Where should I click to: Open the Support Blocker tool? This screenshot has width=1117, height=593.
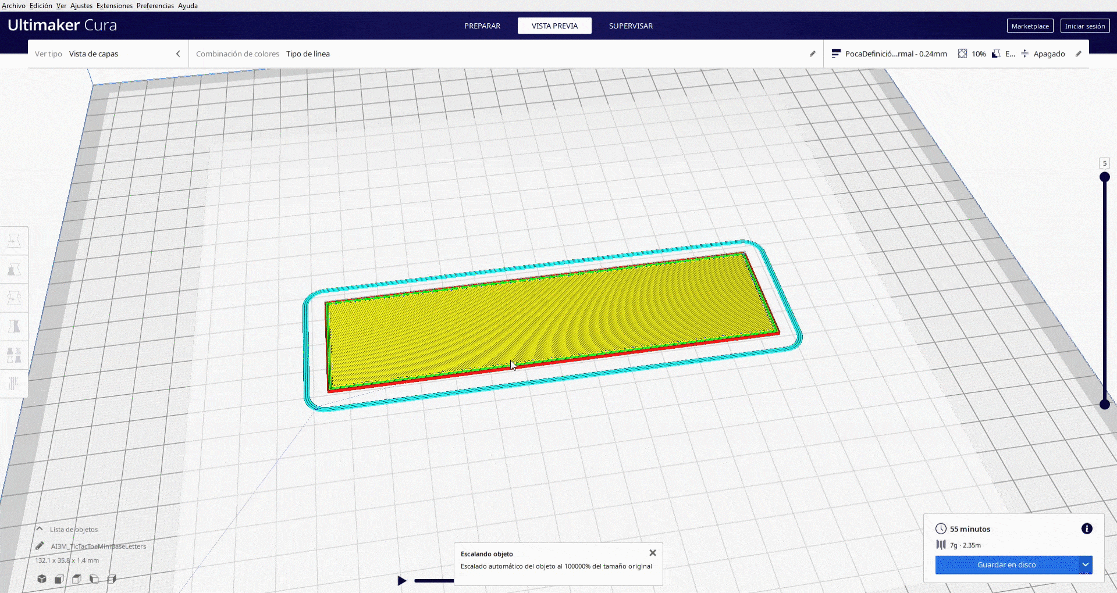[14, 383]
